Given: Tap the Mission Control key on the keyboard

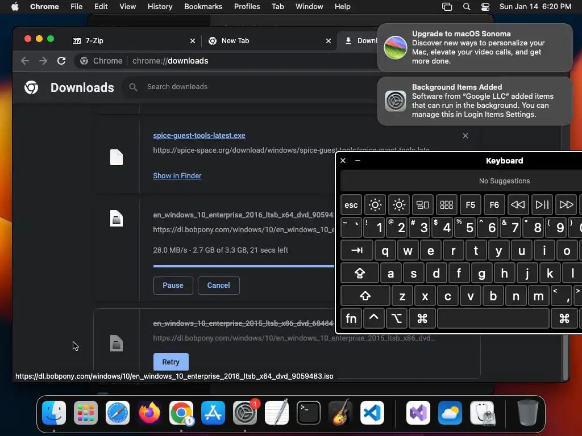Looking at the screenshot, I should point(423,204).
